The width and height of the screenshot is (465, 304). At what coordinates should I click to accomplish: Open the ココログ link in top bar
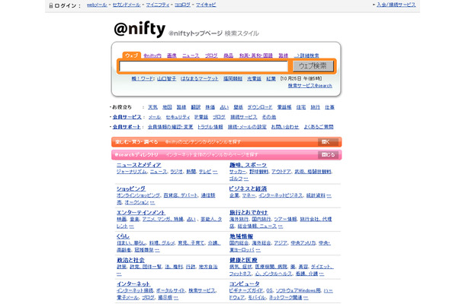point(182,5)
